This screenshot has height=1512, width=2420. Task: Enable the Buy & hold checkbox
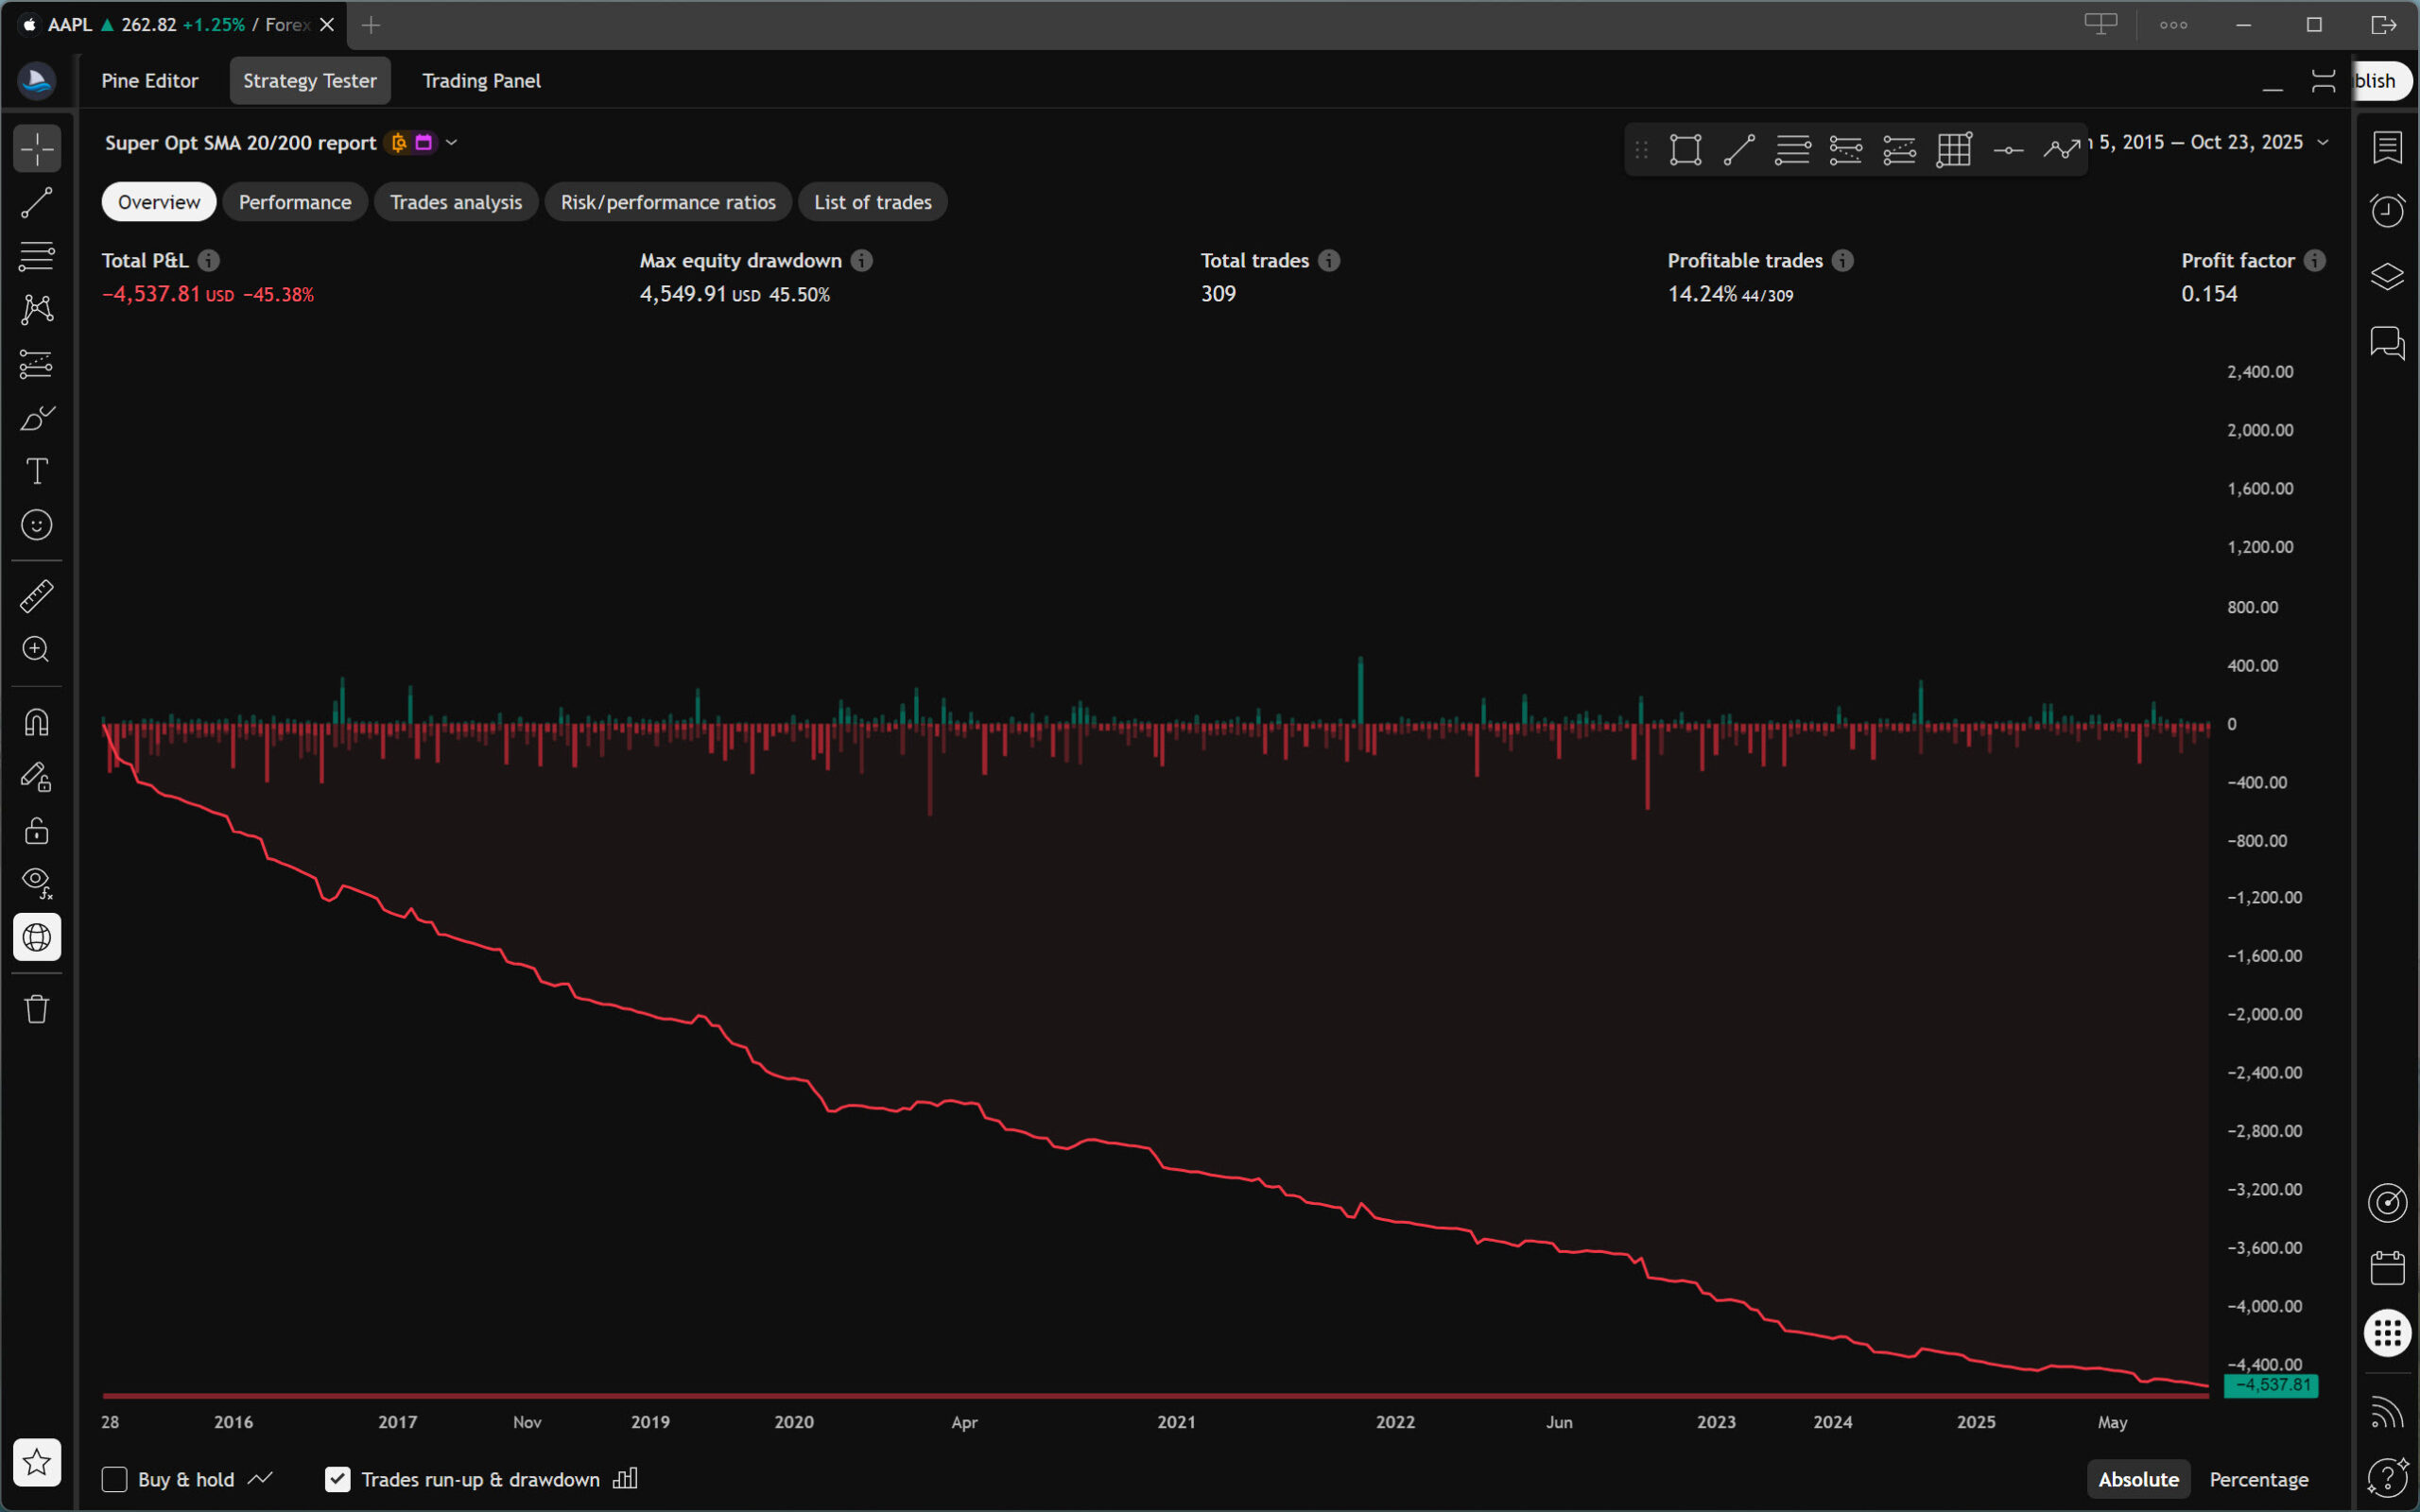click(x=115, y=1479)
